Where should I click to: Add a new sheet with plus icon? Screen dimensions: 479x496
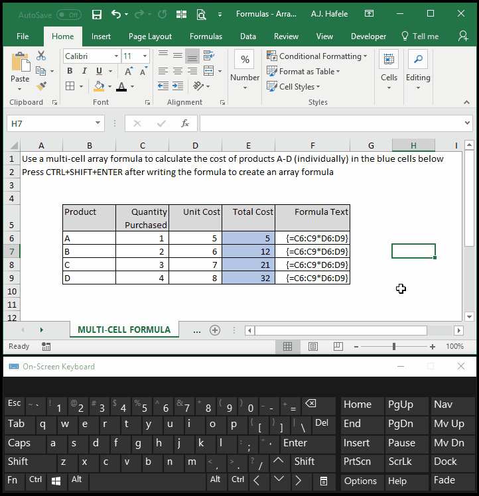[x=215, y=330]
